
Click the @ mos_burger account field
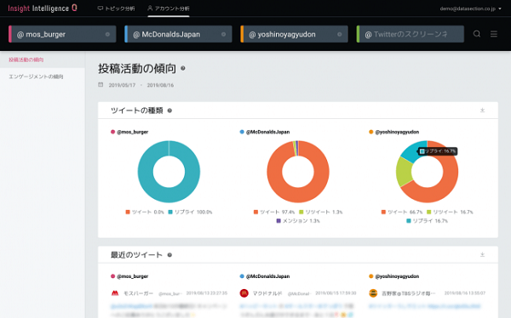pyautogui.click(x=62, y=34)
